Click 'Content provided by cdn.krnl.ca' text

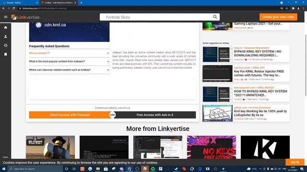(112, 108)
